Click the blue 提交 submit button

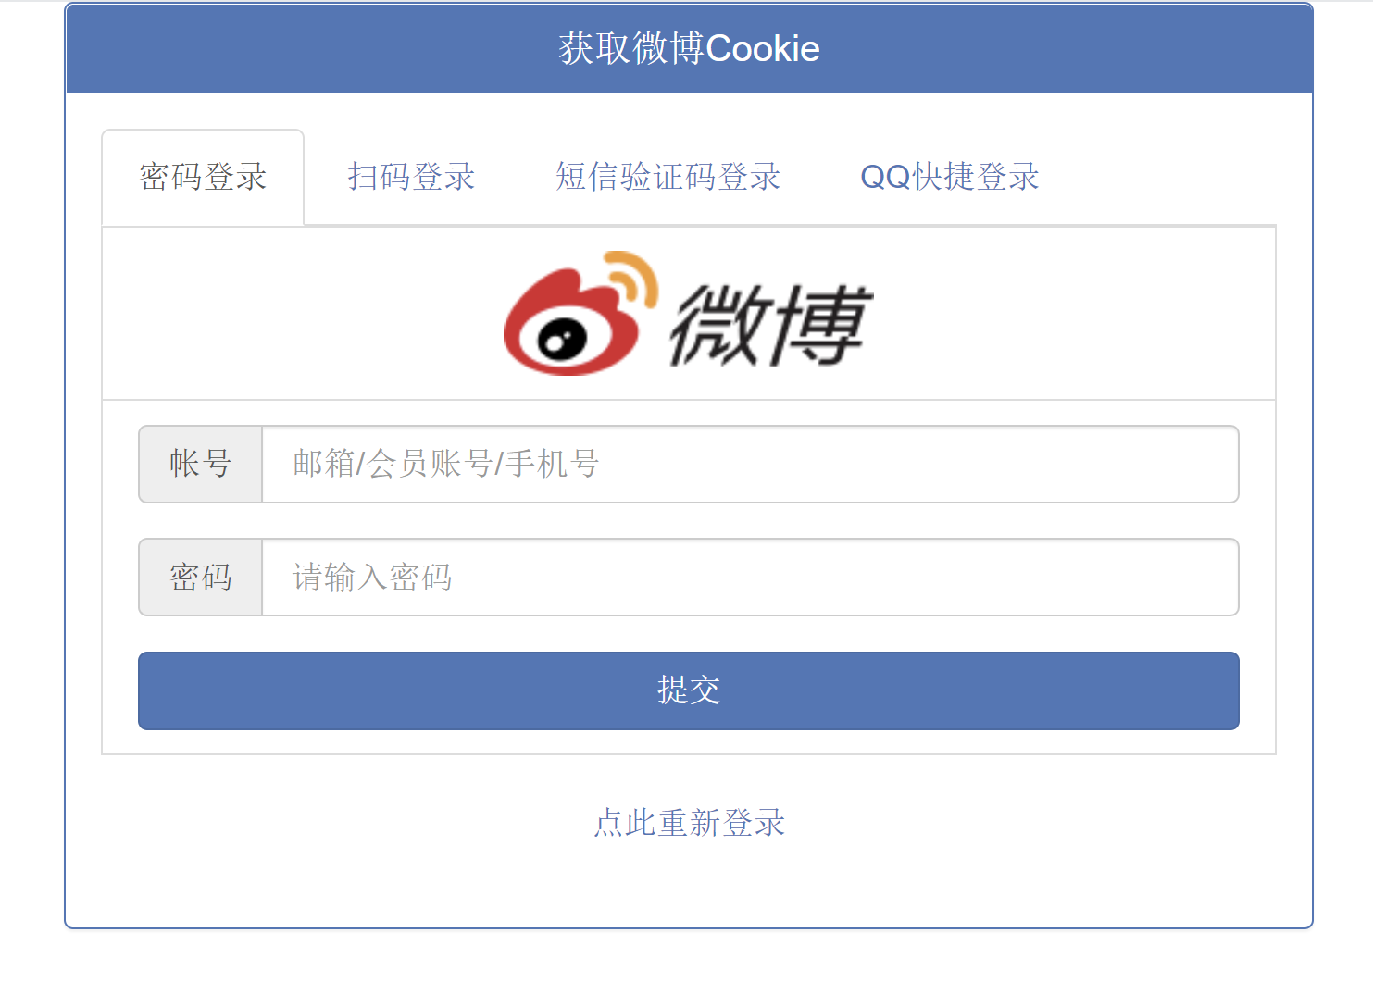689,690
